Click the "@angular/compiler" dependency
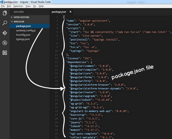This screenshot has width=172, height=139. coord(84,70)
